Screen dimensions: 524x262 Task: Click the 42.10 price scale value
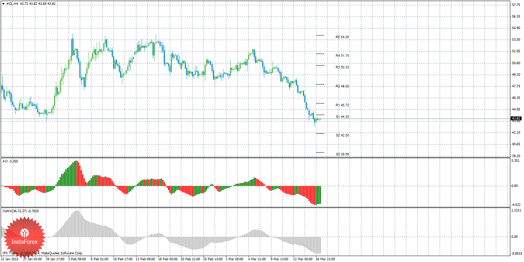pyautogui.click(x=516, y=133)
